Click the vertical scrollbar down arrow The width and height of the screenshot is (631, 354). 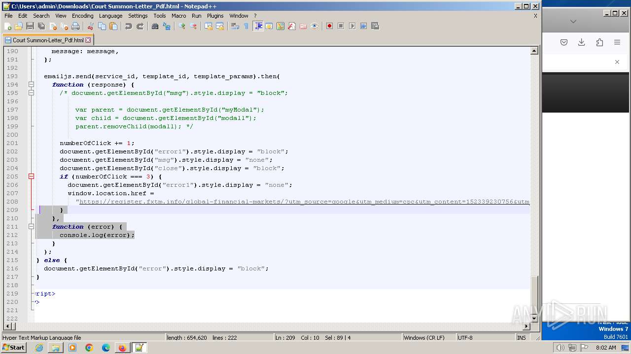tap(534, 319)
